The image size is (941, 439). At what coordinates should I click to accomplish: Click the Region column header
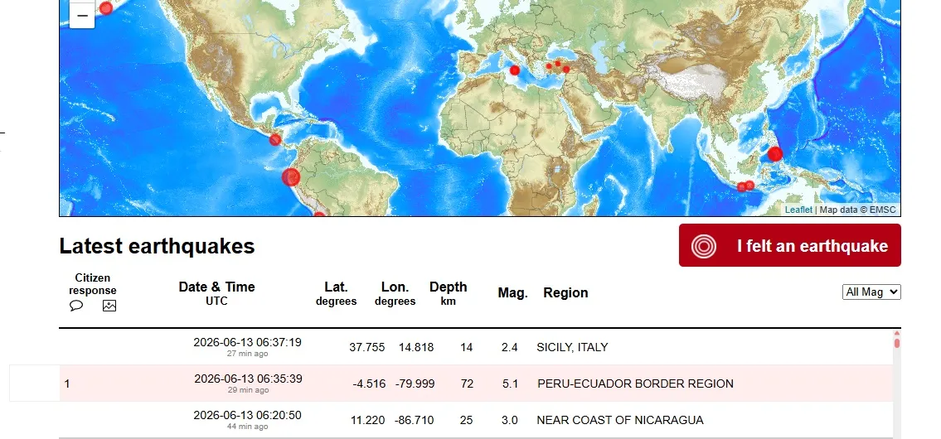(x=565, y=292)
